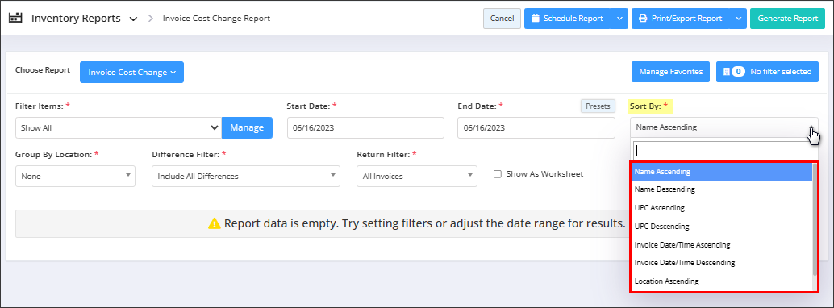Click the Inventory Reports factory icon
This screenshot has width=834, height=308.
16,18
